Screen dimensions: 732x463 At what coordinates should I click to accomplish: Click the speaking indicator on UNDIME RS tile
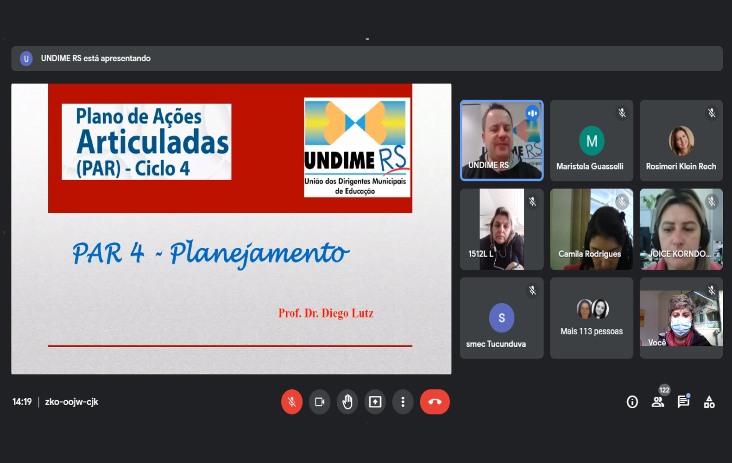pos(532,113)
